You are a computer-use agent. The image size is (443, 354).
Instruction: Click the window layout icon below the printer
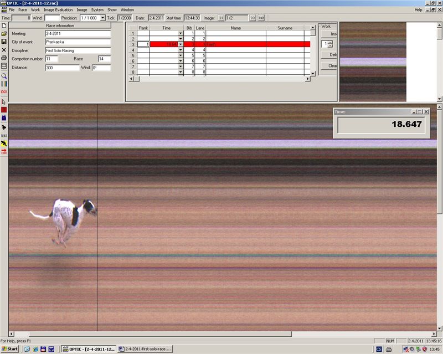[x=4, y=66]
